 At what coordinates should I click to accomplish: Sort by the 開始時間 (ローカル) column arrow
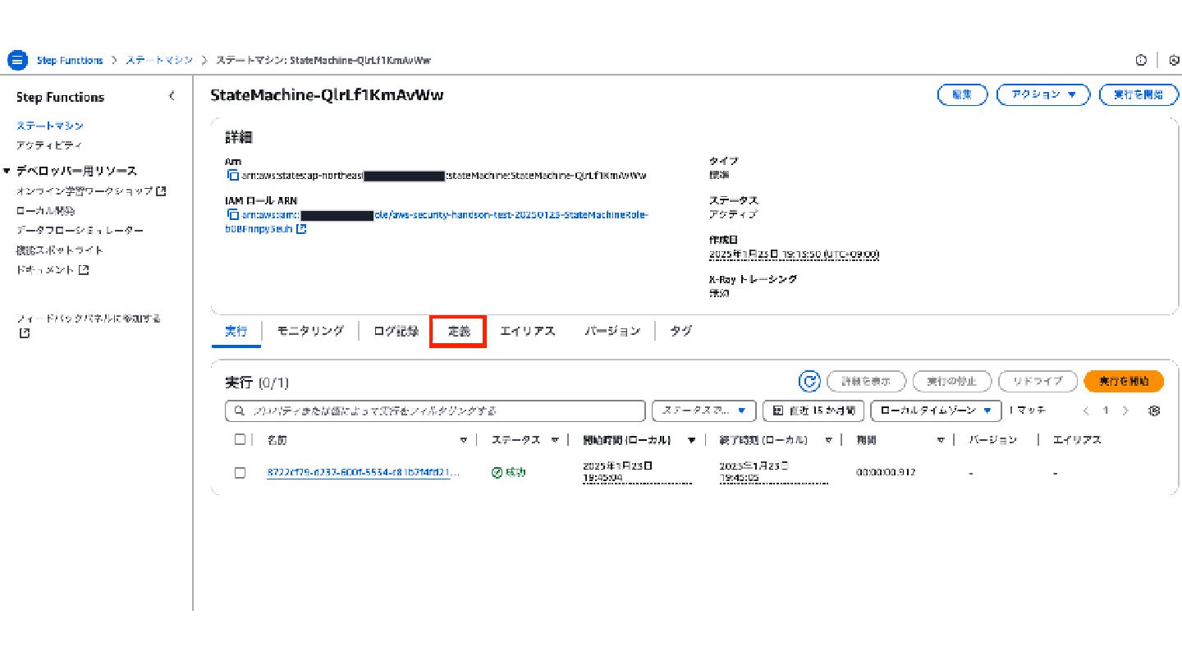(x=692, y=440)
